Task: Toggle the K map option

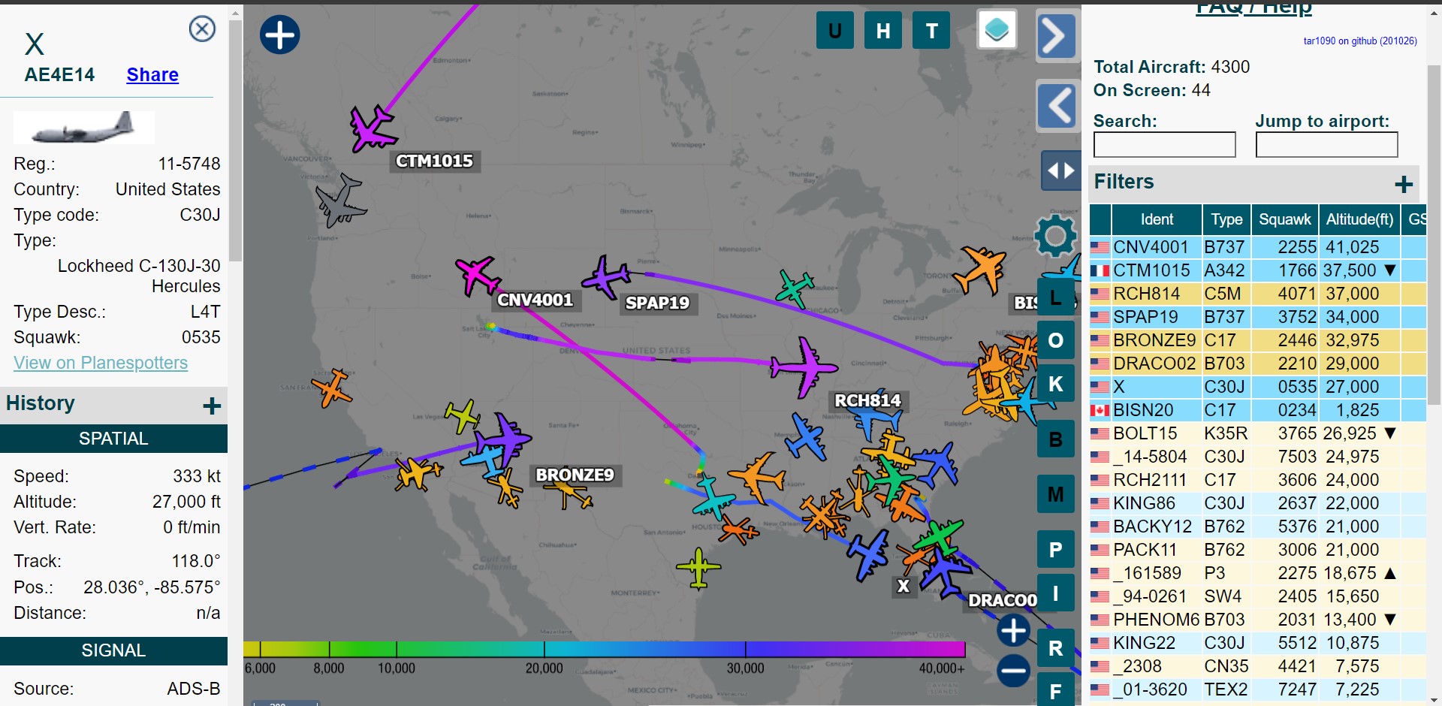Action: point(1056,384)
